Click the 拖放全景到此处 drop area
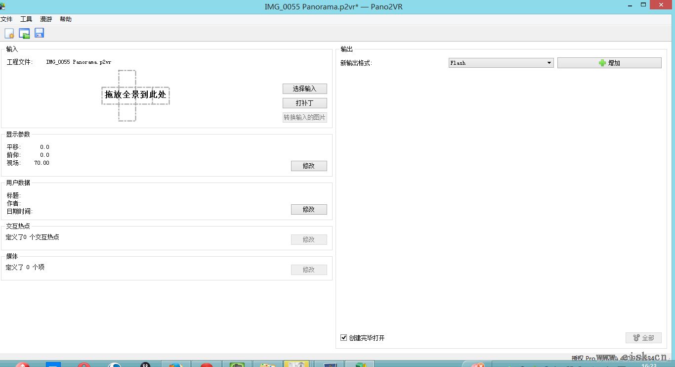Image resolution: width=675 pixels, height=367 pixels. 135,94
